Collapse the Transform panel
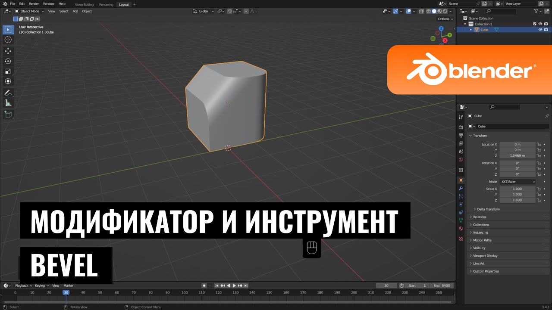 pos(480,136)
